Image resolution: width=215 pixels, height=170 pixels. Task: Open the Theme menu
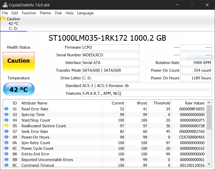point(45,13)
